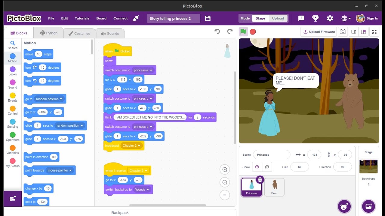
Task: Open Search in block categories
Action: tap(13, 45)
